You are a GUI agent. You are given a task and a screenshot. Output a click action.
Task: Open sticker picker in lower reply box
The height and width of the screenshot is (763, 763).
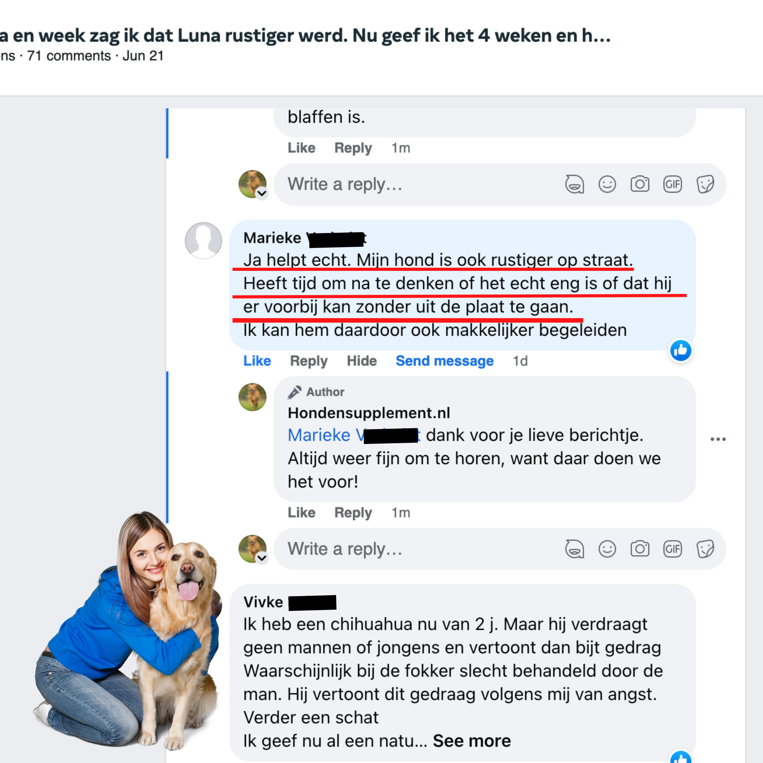click(705, 549)
